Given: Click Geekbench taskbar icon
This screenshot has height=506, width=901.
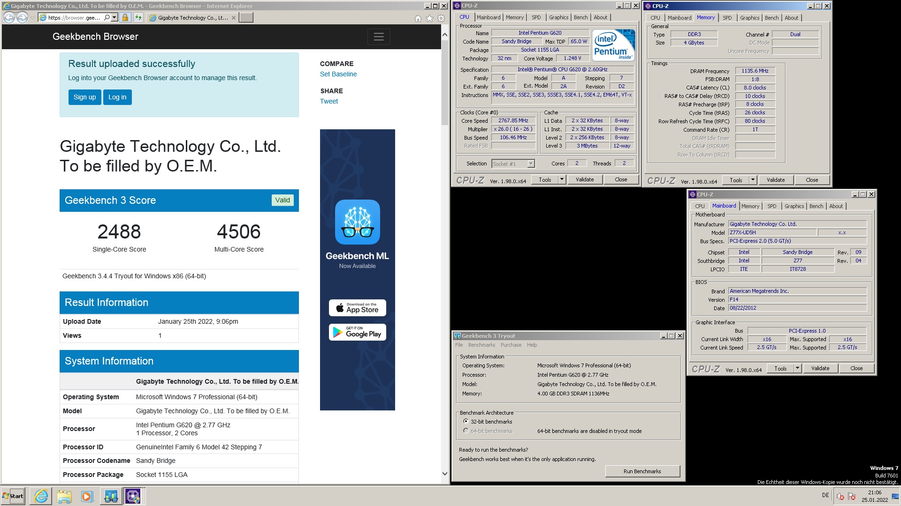Looking at the screenshot, I should (x=111, y=496).
